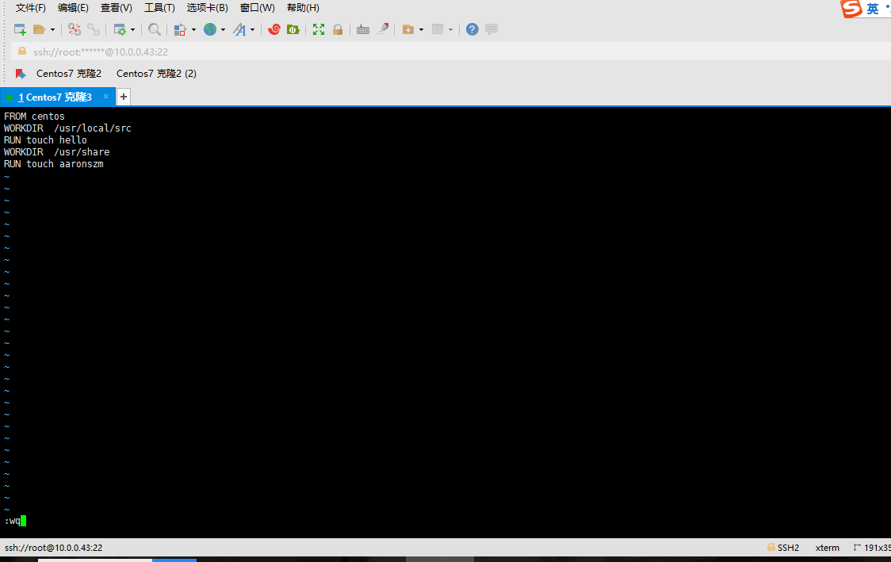The width and height of the screenshot is (891, 562).
Task: Expand the Open Session dropdown arrow
Action: (x=52, y=29)
